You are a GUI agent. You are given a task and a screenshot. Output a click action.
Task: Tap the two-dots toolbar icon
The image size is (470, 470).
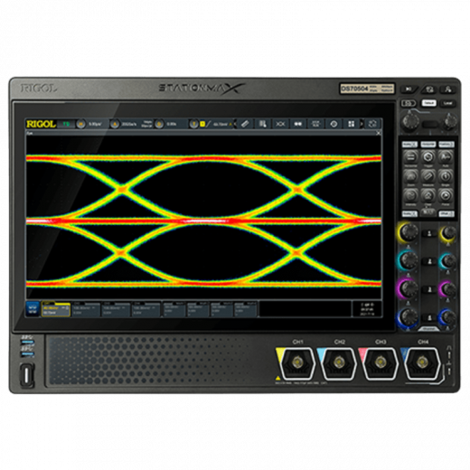pyautogui.click(x=298, y=124)
